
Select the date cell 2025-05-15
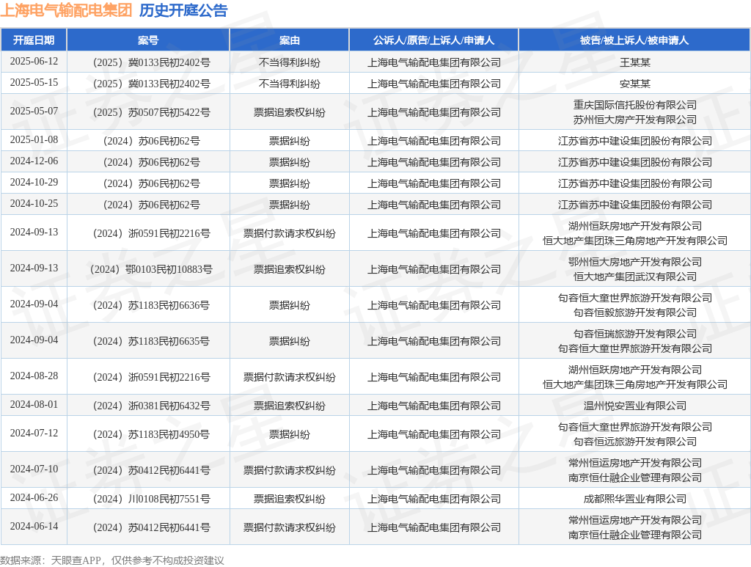pyautogui.click(x=34, y=83)
